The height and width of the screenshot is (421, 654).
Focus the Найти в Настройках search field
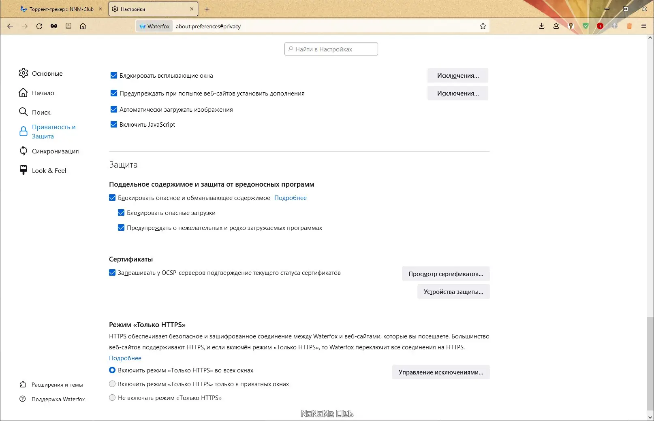click(331, 49)
